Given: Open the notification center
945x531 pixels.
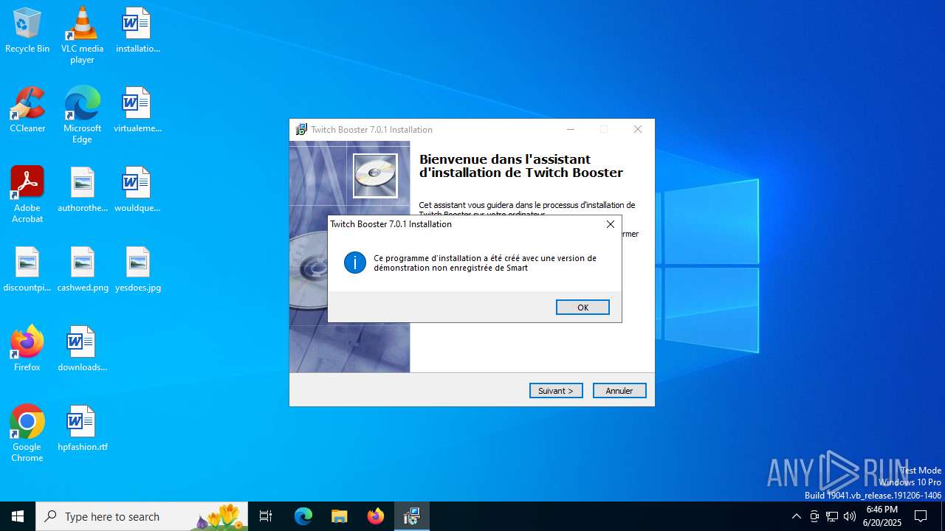Looking at the screenshot, I should tap(921, 516).
